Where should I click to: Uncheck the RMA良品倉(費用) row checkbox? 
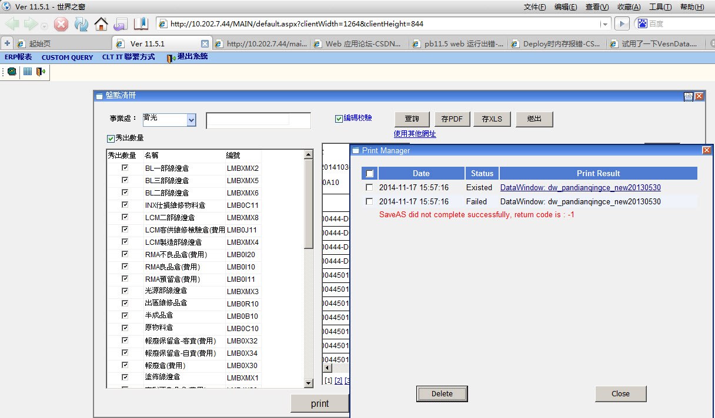[125, 267]
